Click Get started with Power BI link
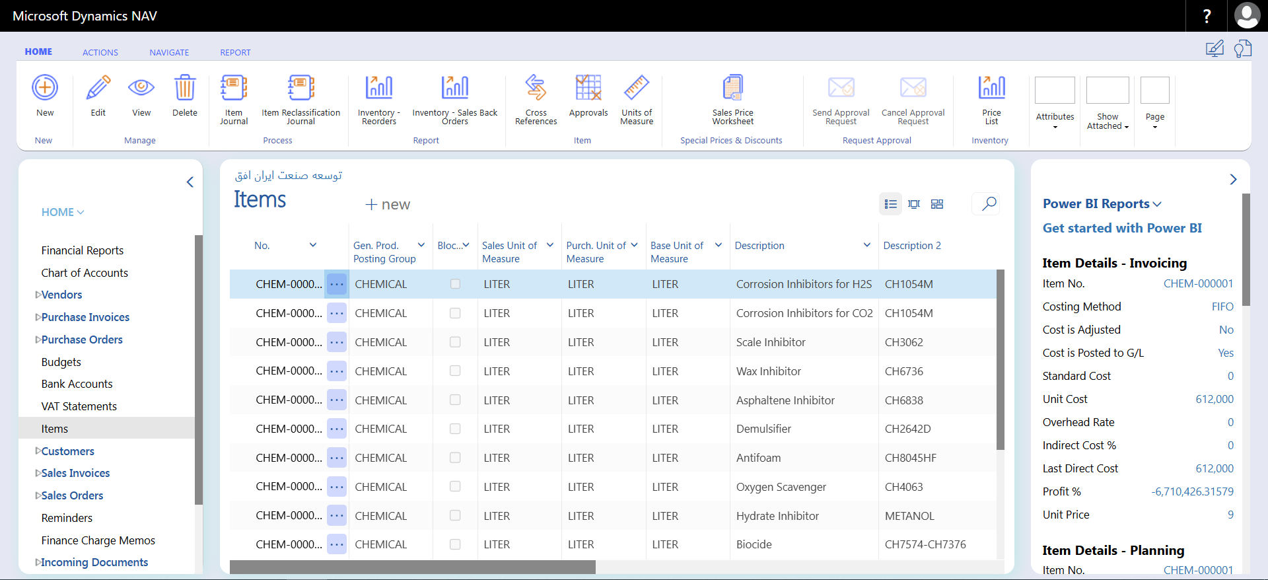 click(1122, 228)
